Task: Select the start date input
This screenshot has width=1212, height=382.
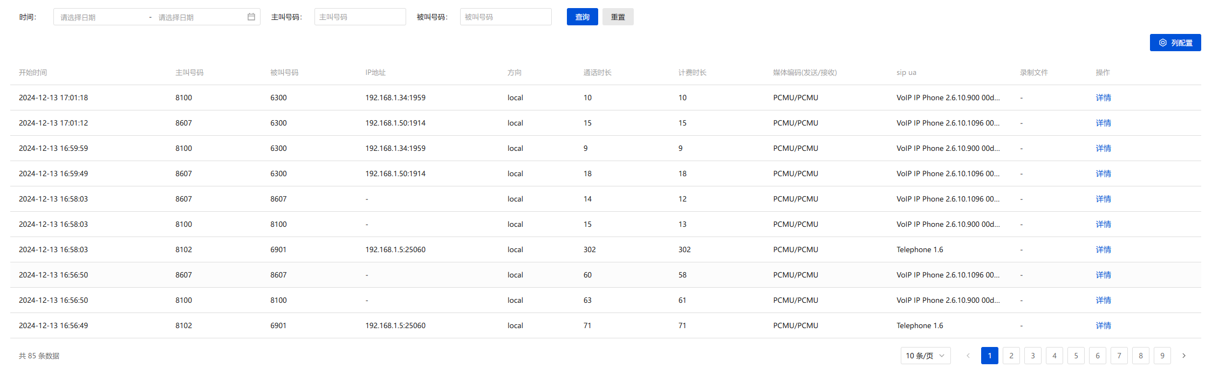Action: click(x=100, y=17)
